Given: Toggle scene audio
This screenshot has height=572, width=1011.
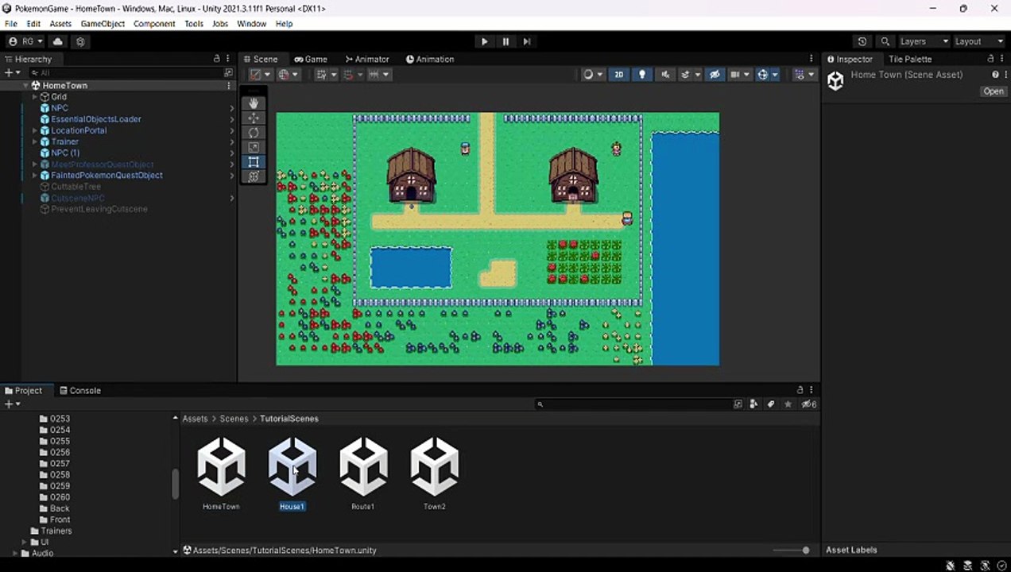Looking at the screenshot, I should 665,74.
